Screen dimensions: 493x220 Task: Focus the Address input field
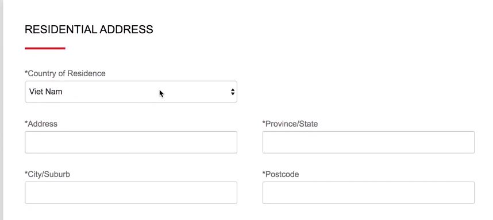coord(131,142)
